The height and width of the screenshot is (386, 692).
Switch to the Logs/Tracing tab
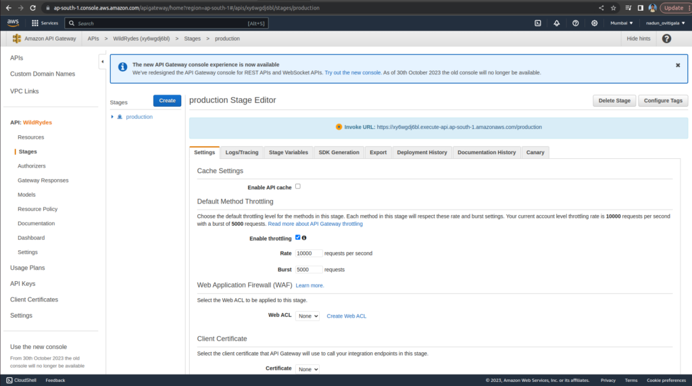coord(242,152)
